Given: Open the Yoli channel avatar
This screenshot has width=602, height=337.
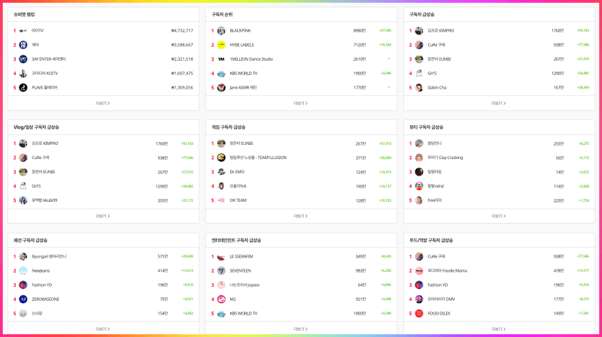Looking at the screenshot, I should [221, 186].
